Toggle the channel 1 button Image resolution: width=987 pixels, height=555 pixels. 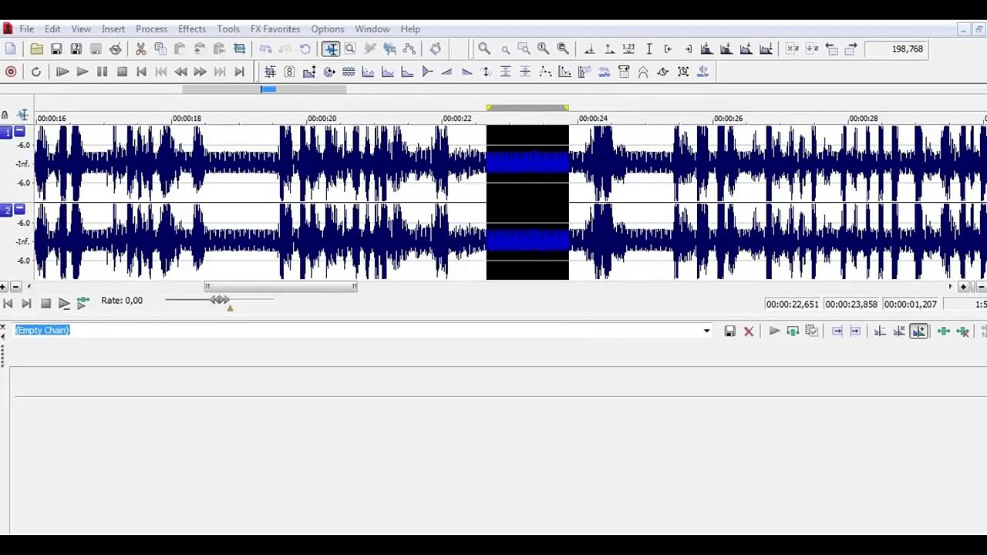[x=7, y=133]
